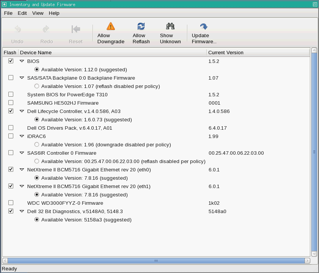Check Dell OS Drivers Pack checkbox

[11, 127]
